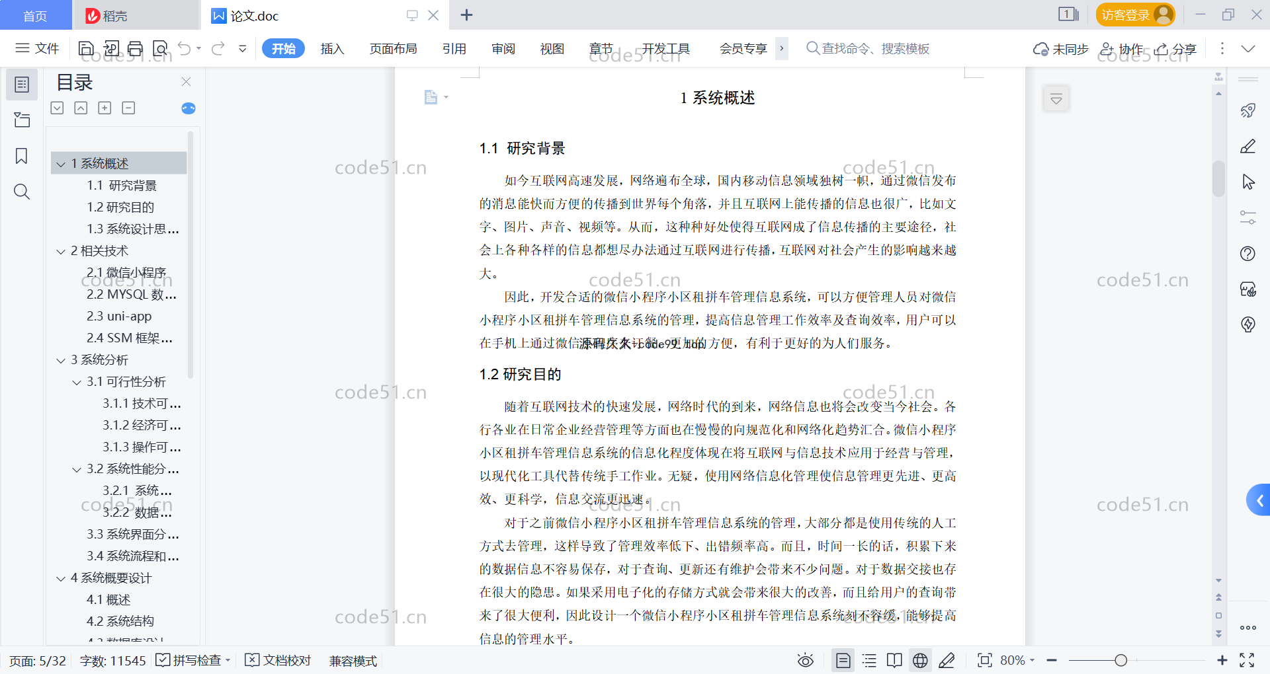
Task: Click the smart outline blue icon in the outline panel
Action: pos(189,108)
